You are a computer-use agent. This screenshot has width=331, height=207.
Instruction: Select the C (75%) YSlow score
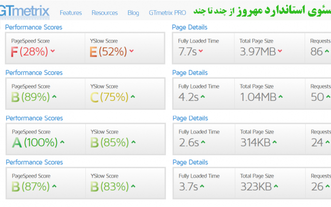(x=109, y=97)
